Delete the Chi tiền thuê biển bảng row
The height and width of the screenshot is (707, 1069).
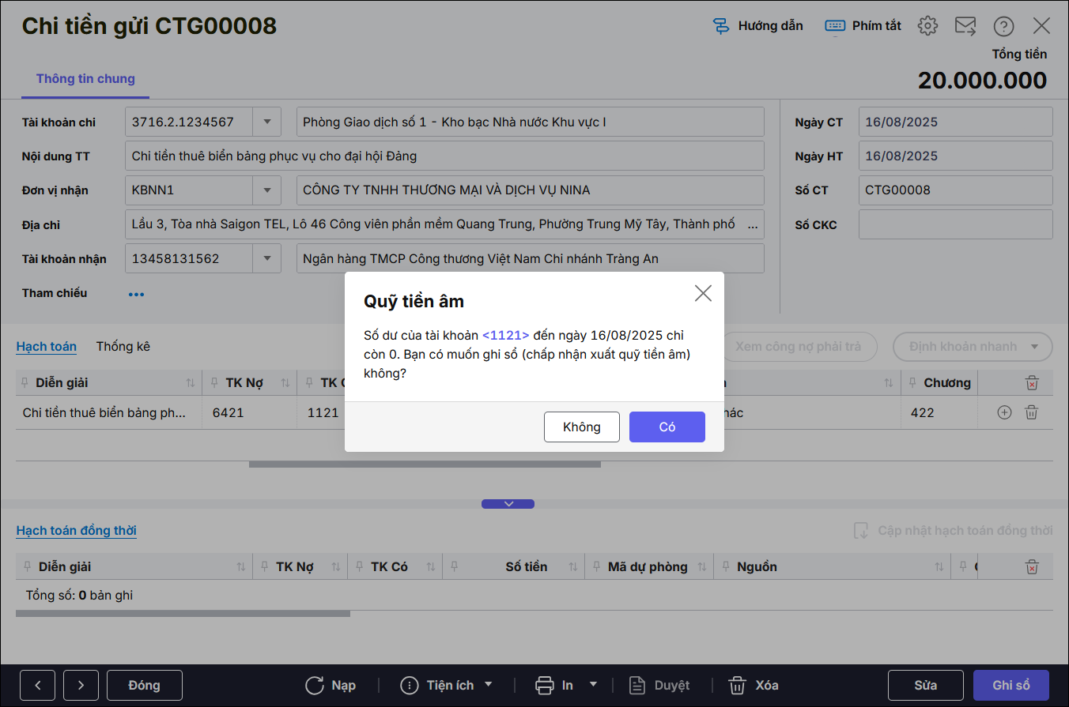pyautogui.click(x=1031, y=412)
